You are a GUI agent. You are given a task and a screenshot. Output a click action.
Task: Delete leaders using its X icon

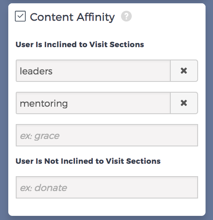point(184,71)
